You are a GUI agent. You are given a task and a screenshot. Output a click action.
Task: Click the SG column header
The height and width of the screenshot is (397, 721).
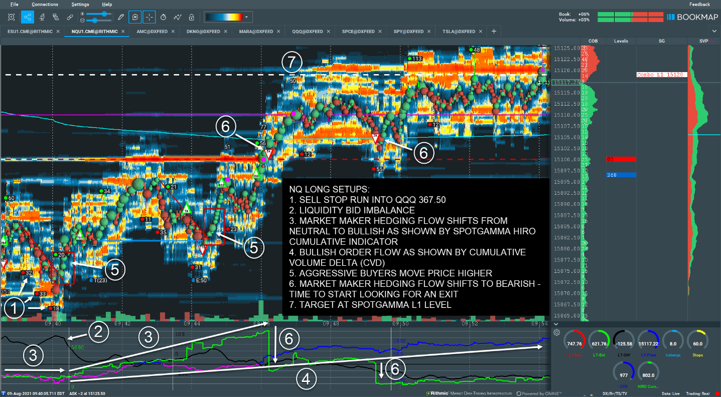[661, 41]
